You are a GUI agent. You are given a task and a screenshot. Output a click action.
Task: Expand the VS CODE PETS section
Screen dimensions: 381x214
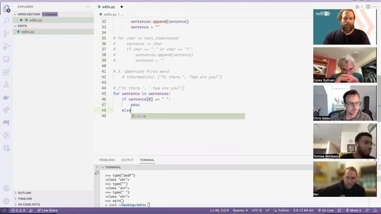click(54, 204)
